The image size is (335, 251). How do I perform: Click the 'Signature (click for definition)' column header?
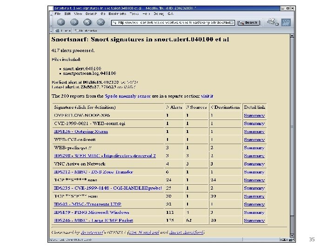85,107
